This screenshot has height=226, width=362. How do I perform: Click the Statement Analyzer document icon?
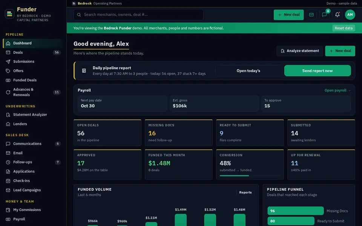pos(8,115)
